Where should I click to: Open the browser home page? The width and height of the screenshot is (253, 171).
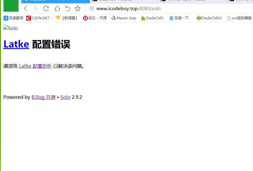[57, 9]
